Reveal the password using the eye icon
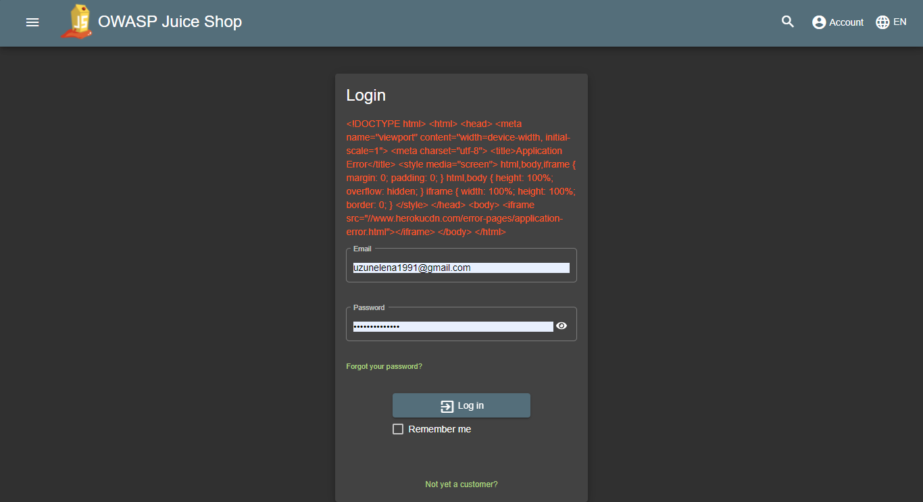Image resolution: width=923 pixels, height=502 pixels. [562, 326]
